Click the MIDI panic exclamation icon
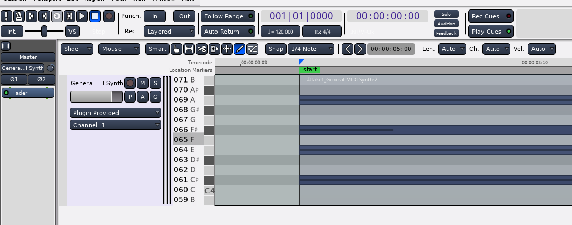This screenshot has height=225, width=572. pyautogui.click(x=6, y=16)
